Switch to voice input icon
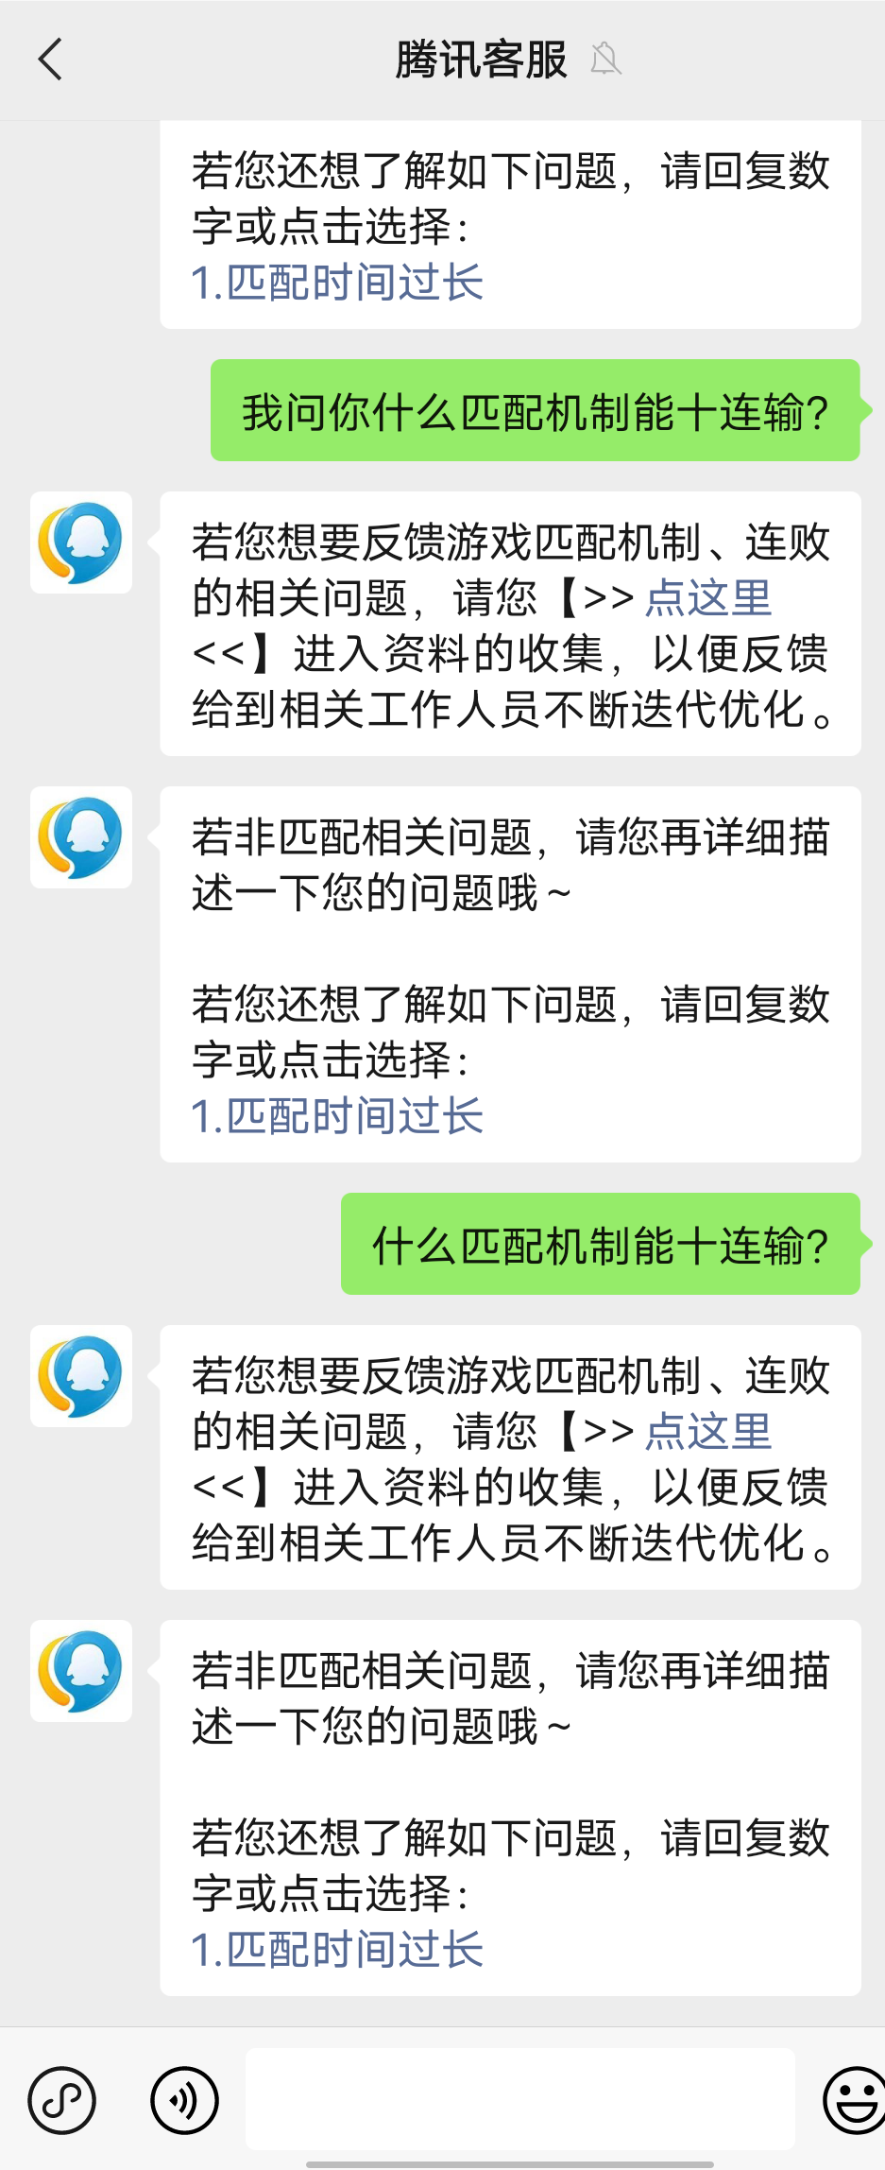885x2170 pixels. pos(184,2101)
